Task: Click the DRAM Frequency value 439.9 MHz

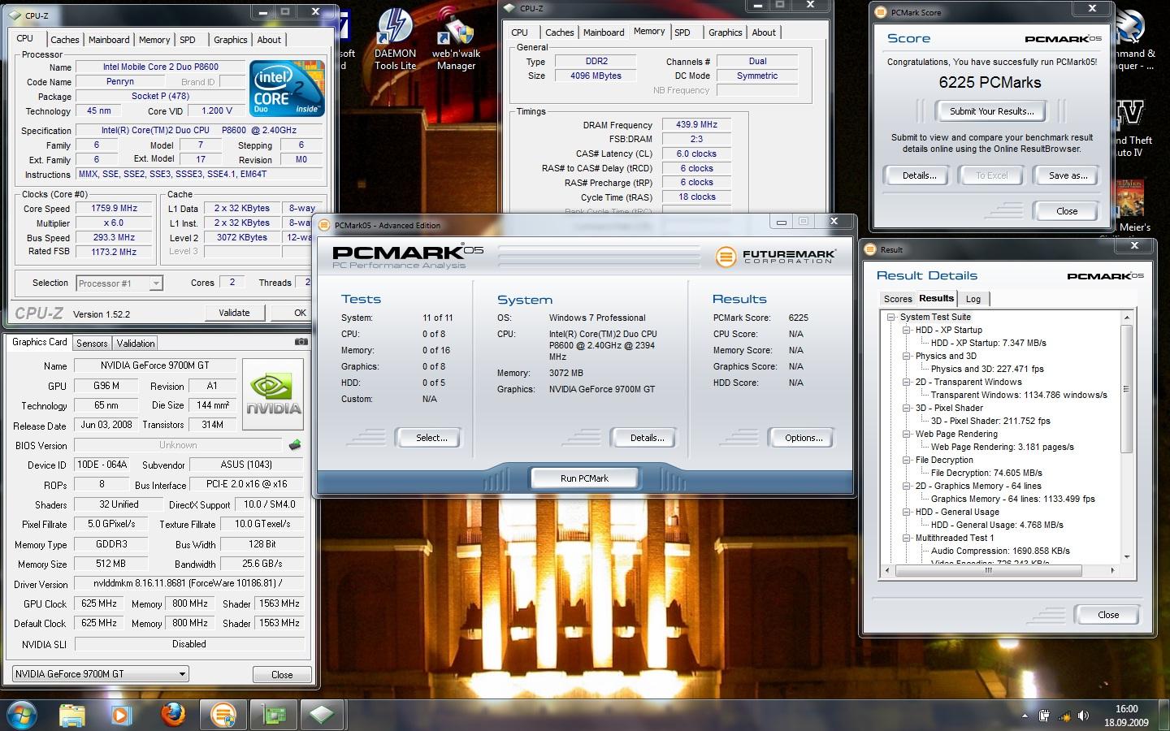Action: pos(697,124)
